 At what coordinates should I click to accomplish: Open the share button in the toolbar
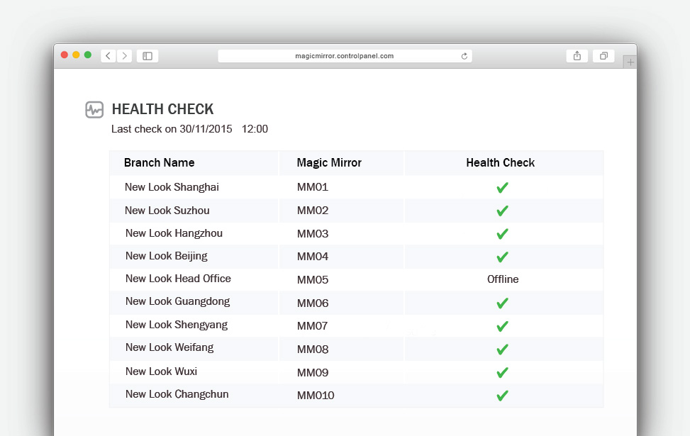(577, 56)
